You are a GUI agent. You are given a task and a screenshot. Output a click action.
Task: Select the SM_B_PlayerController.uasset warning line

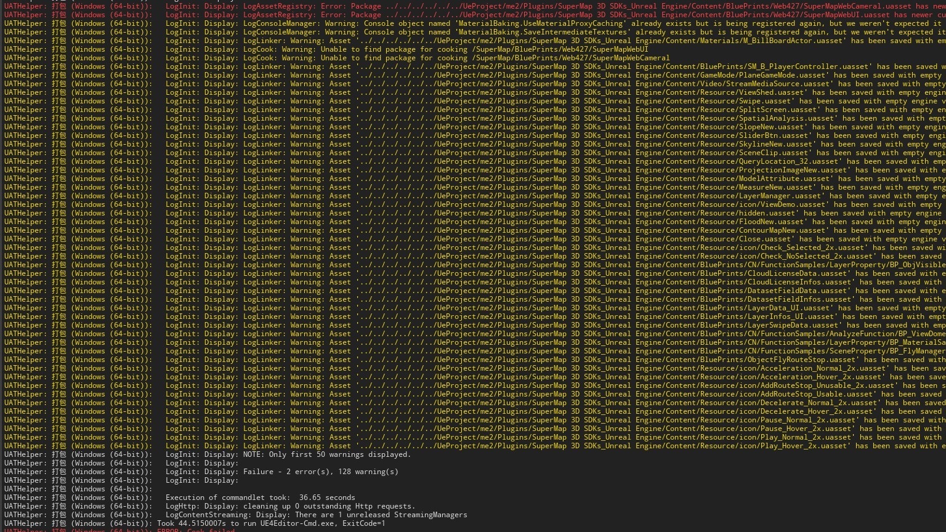475,66
